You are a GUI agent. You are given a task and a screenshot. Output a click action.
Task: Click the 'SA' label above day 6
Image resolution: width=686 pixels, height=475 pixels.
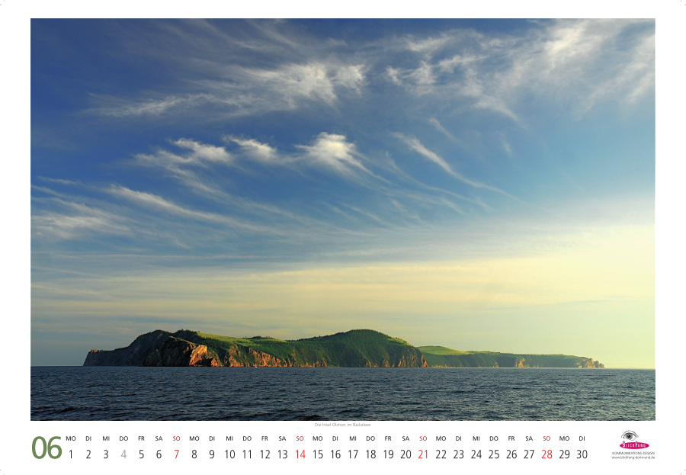[x=159, y=438]
